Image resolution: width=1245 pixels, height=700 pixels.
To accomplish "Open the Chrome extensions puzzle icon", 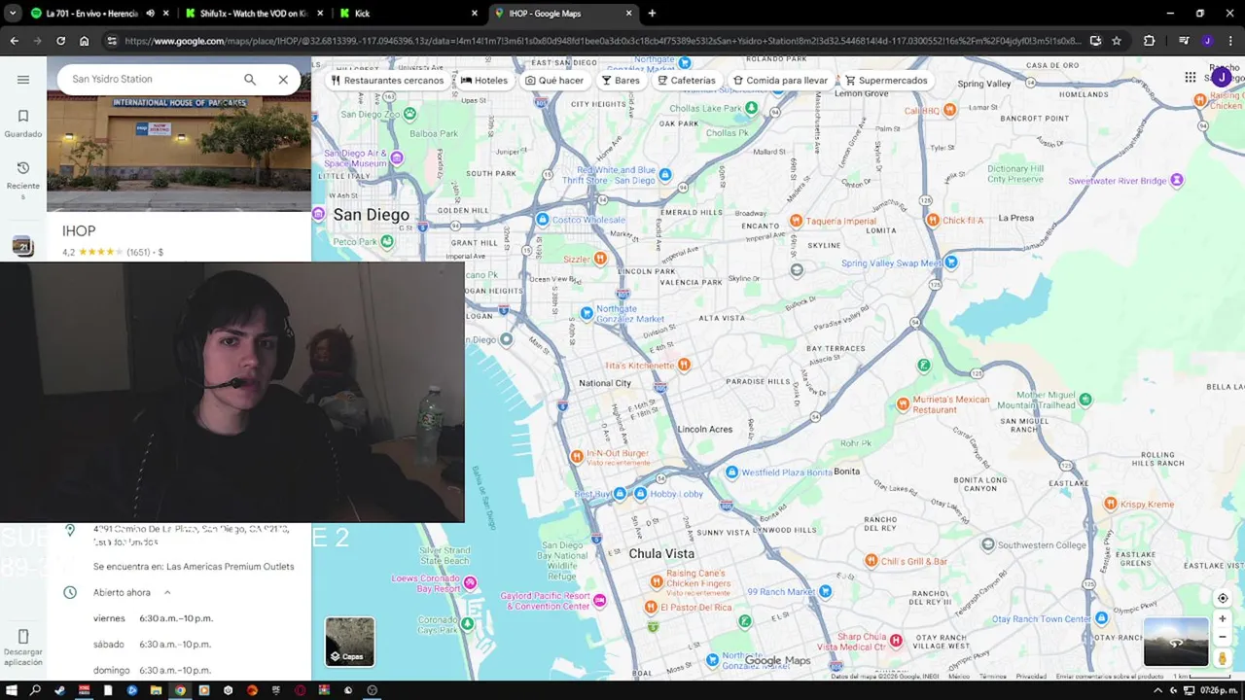I will tap(1150, 41).
